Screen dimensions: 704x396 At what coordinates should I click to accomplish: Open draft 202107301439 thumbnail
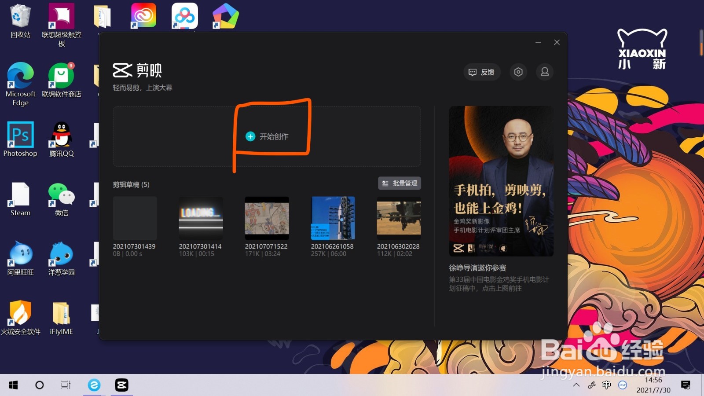click(135, 218)
